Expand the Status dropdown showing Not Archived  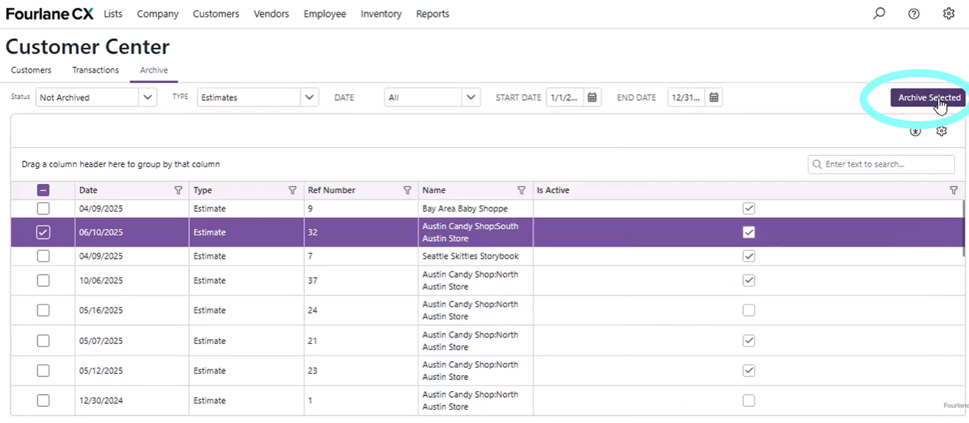(148, 97)
